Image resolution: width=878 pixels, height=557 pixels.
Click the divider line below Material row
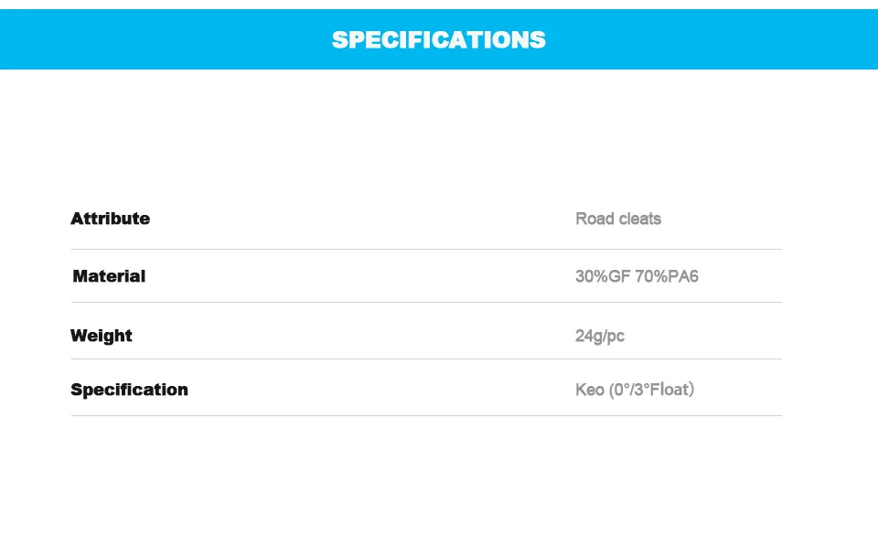(426, 303)
